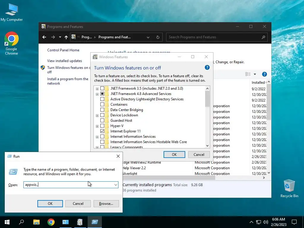This screenshot has height=228, width=304.
Task: Enable Active Directory Lightweight Directory Services
Action: pos(102,99)
